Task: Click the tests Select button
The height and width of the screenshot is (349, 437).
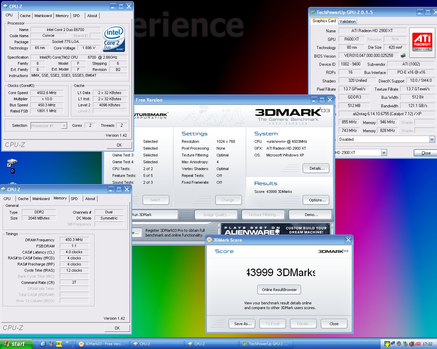Action: pos(156,200)
